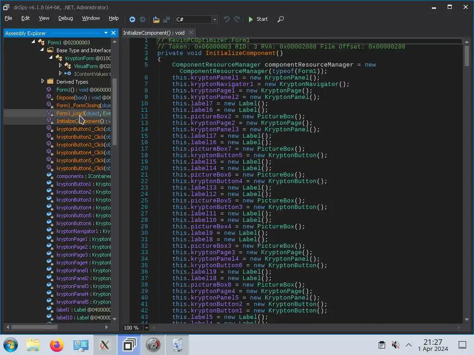
Task: Toggle the muted speaker tray icon
Action: [395, 345]
